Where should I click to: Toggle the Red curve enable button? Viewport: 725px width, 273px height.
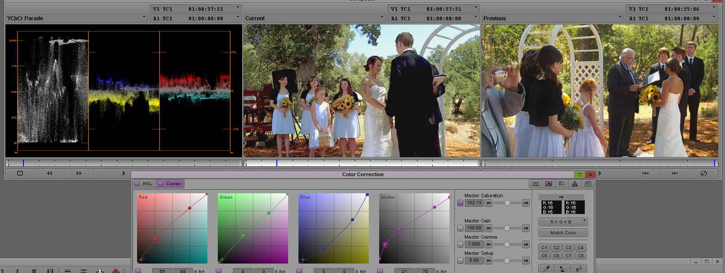coord(138,271)
